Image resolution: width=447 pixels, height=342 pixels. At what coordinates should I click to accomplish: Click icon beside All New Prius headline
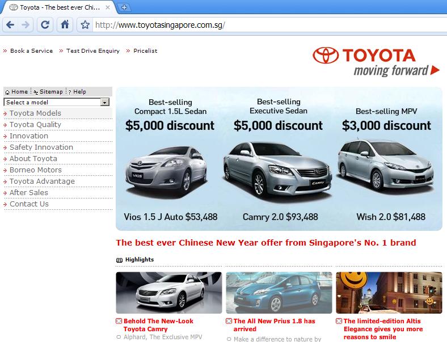(229, 321)
